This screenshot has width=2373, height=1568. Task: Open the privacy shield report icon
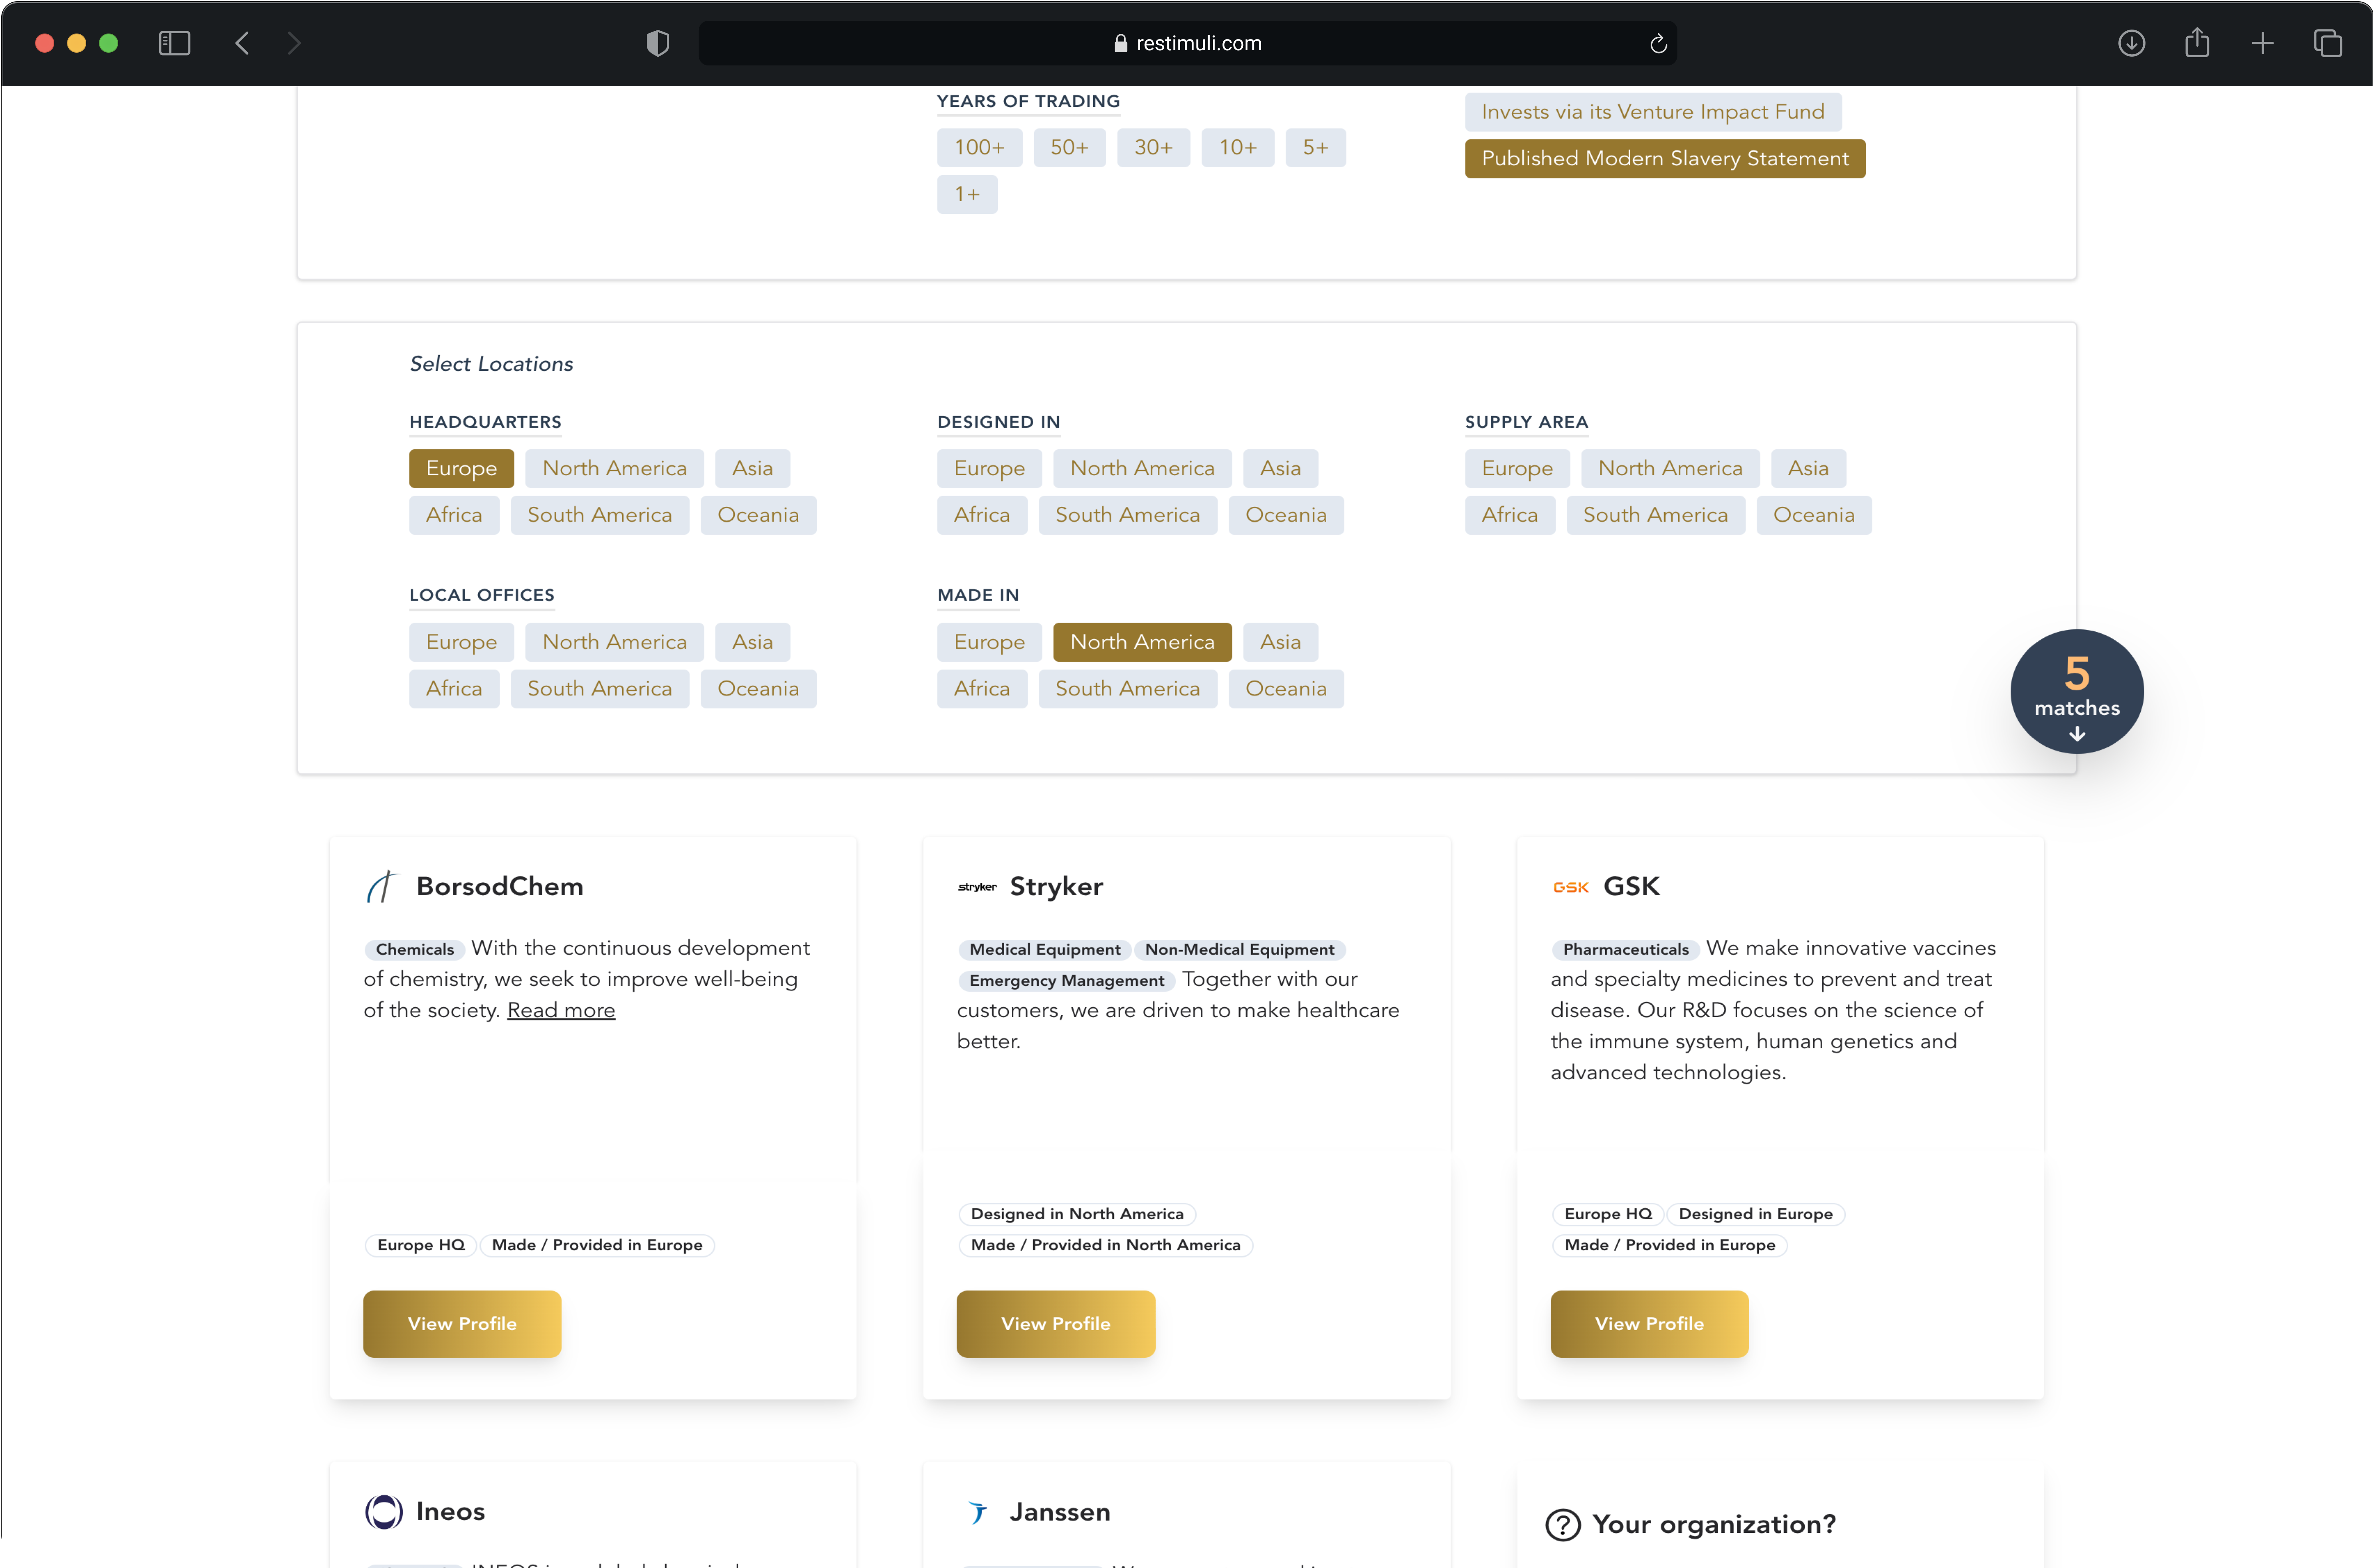657,43
